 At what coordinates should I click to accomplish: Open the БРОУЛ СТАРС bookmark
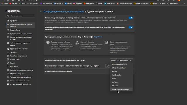pyautogui.click(x=33, y=3)
